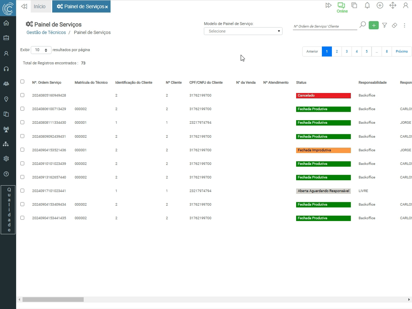The height and width of the screenshot is (309, 412).
Task: Go to the Próximo page button
Action: pos(401,51)
